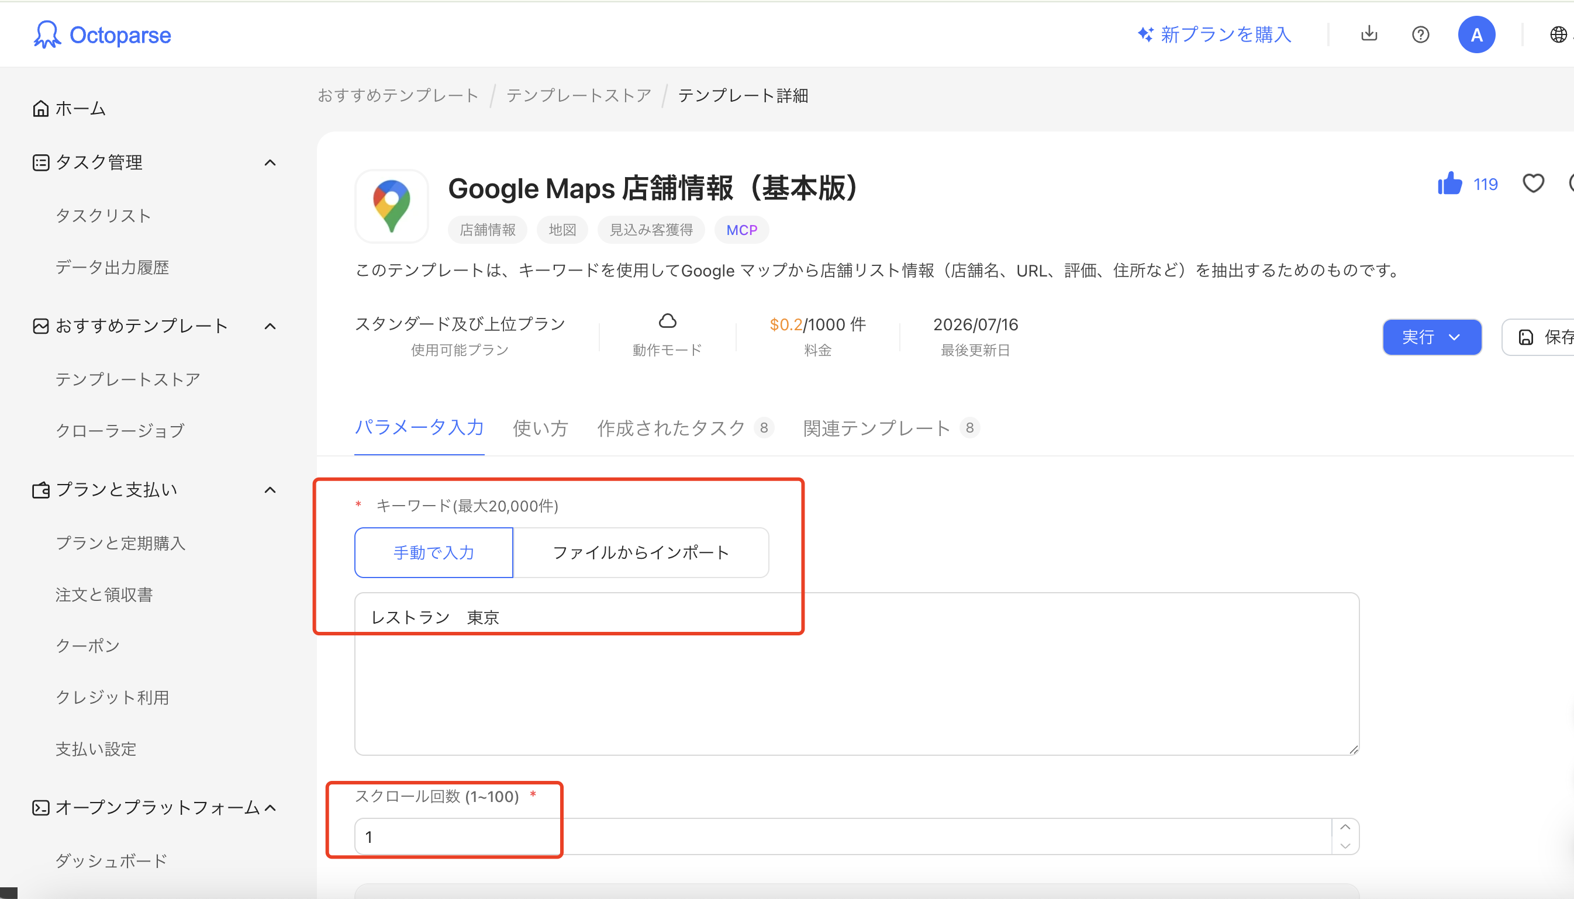Click the Google Maps template thumbnail
The width and height of the screenshot is (1574, 899).
(392, 206)
